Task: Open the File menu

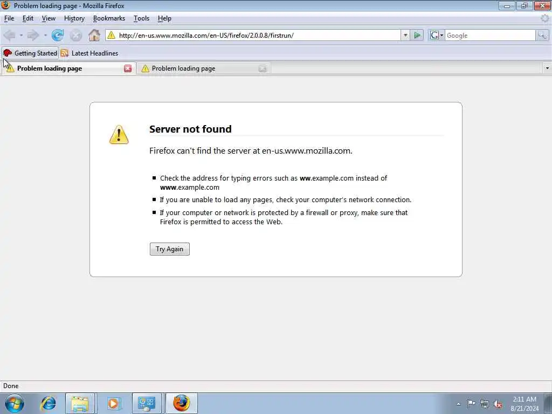Action: (9, 18)
